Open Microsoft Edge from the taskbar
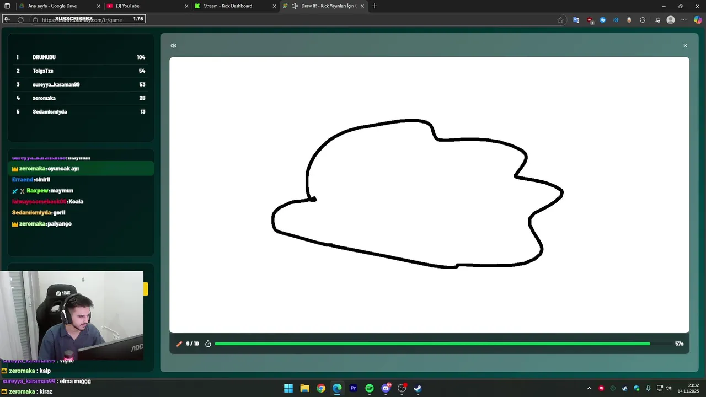The image size is (706, 397). click(x=337, y=388)
